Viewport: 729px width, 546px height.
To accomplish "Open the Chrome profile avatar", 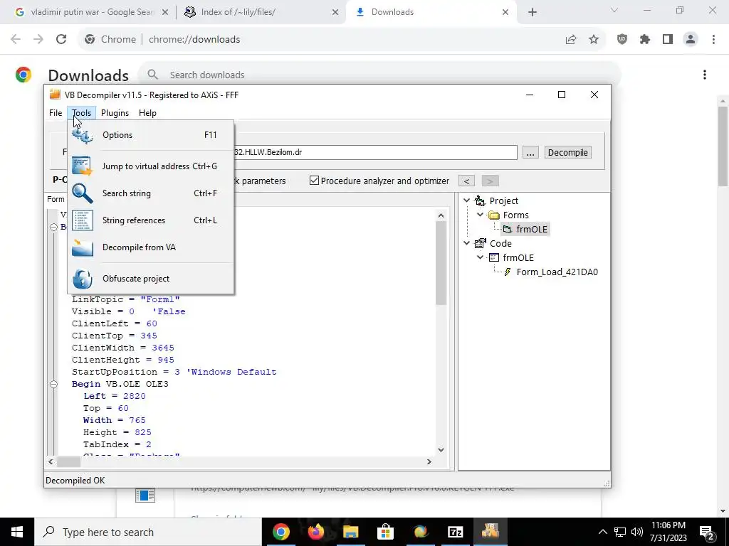I will coord(691,40).
